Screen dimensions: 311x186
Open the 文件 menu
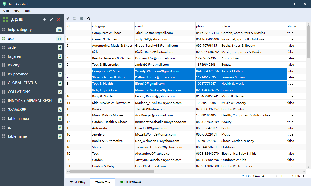6,11
